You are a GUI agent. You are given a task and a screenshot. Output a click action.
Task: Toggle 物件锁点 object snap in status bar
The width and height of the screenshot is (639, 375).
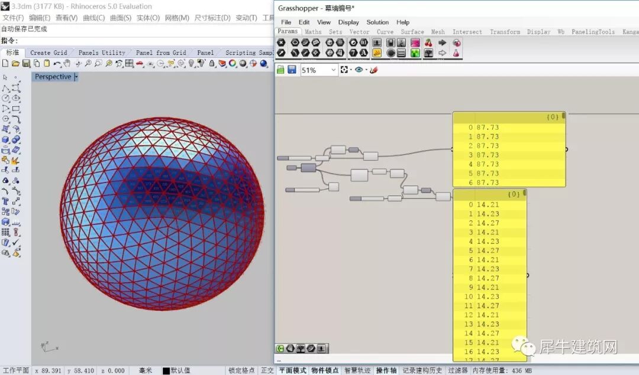[325, 370]
